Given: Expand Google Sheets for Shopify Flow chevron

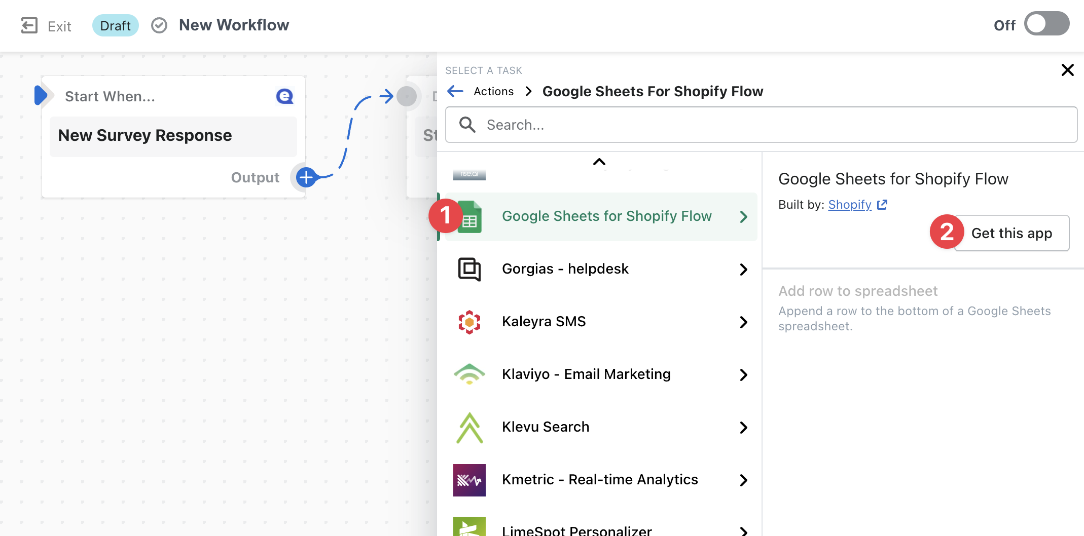Looking at the screenshot, I should 743,217.
